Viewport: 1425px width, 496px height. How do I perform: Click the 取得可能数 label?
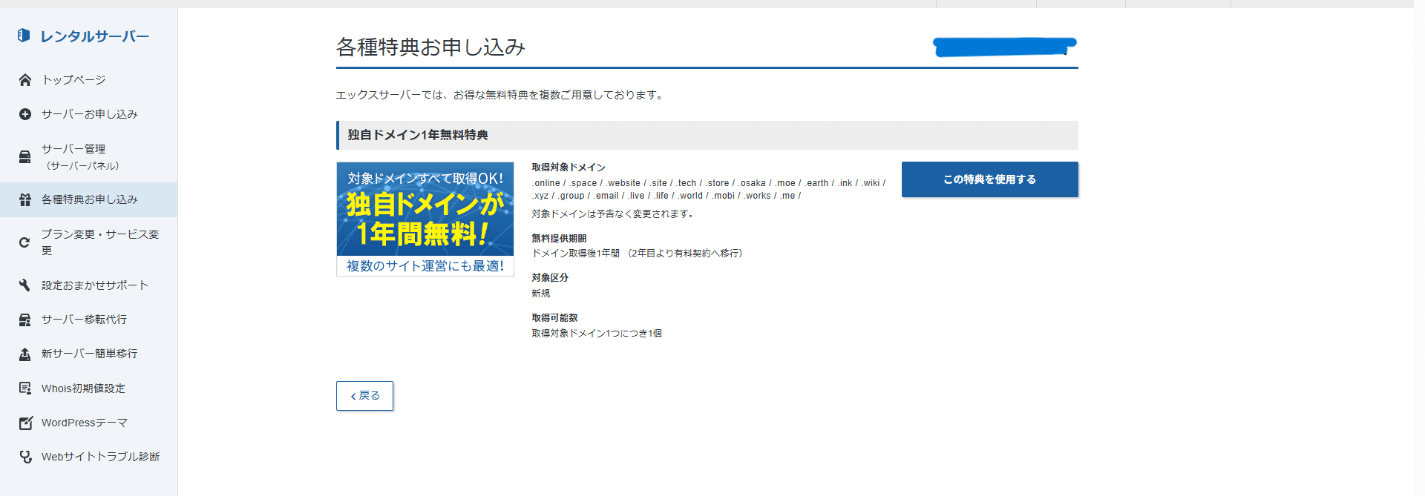click(554, 318)
